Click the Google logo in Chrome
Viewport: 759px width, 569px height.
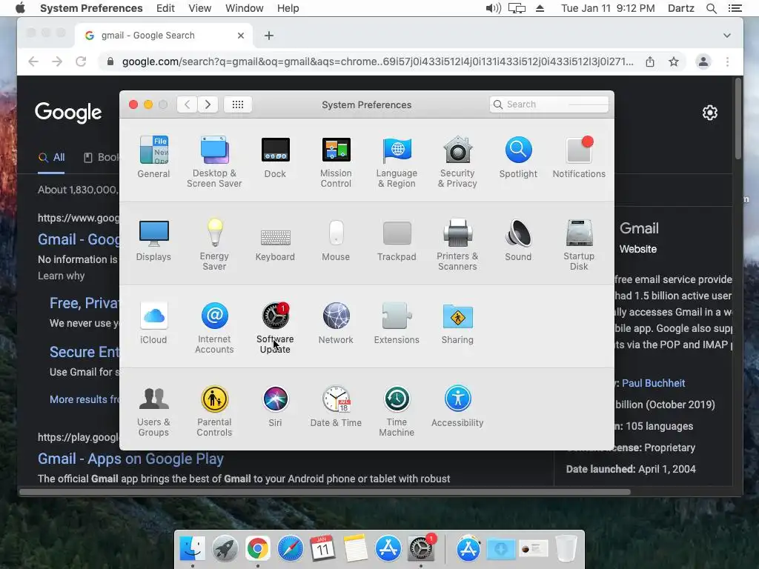coord(68,113)
